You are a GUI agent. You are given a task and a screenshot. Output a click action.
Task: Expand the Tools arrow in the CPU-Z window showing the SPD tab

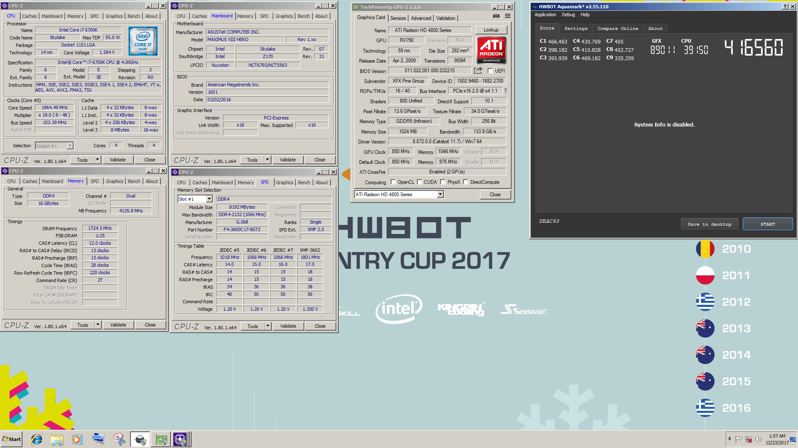click(x=268, y=326)
